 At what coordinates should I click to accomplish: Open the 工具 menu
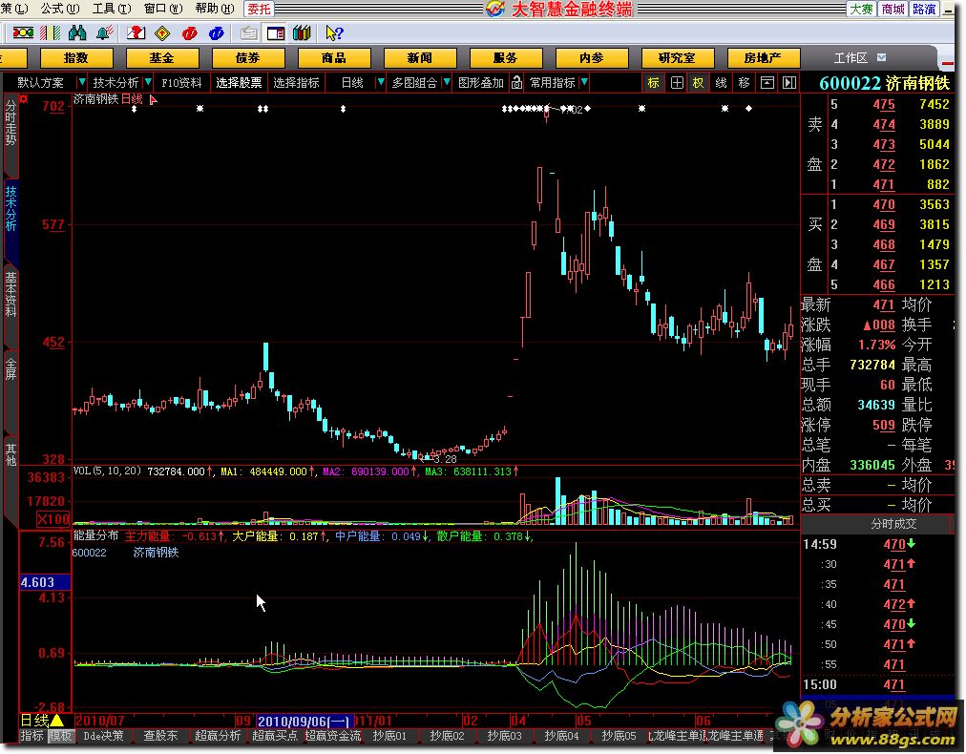click(x=112, y=9)
